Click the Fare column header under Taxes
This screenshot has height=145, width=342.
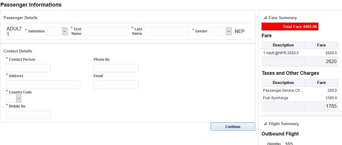click(321, 83)
